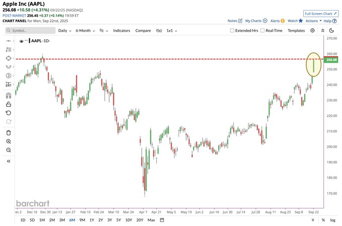Redo the chart action
Screen dimensions: 342x226
[x=8, y=122]
